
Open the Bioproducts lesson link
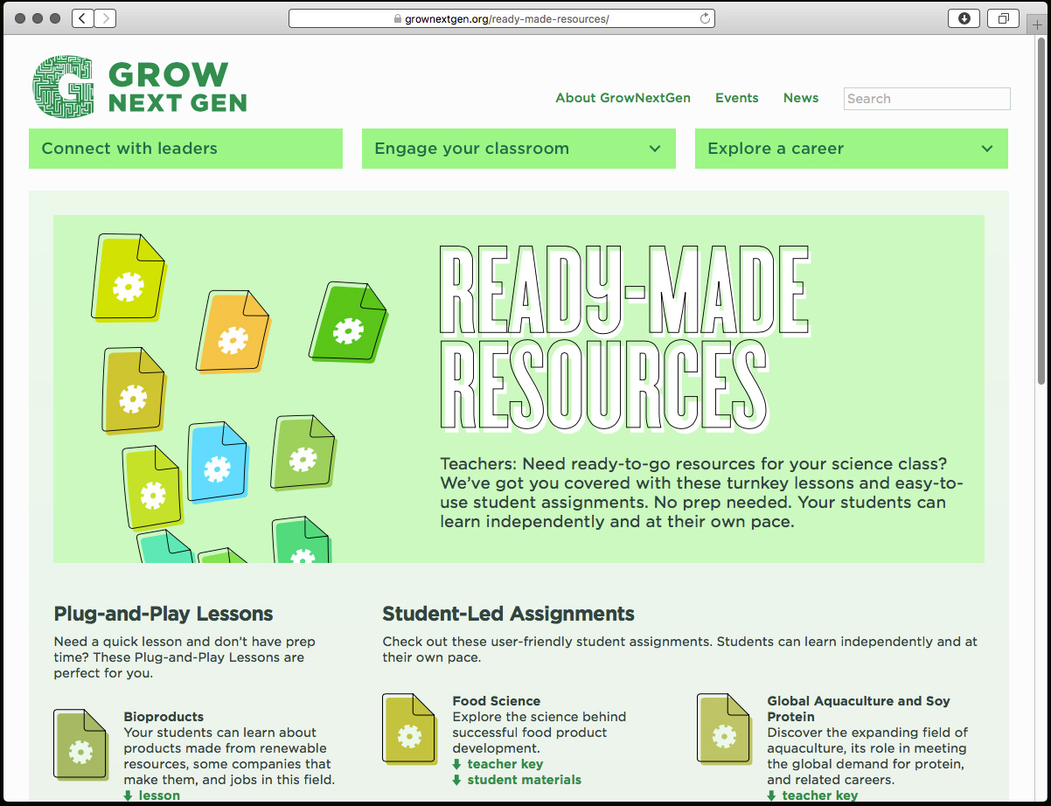click(158, 796)
